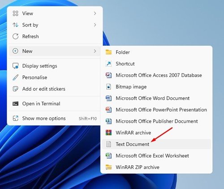Click the View grid icon
This screenshot has height=189, width=224.
tap(16, 13)
